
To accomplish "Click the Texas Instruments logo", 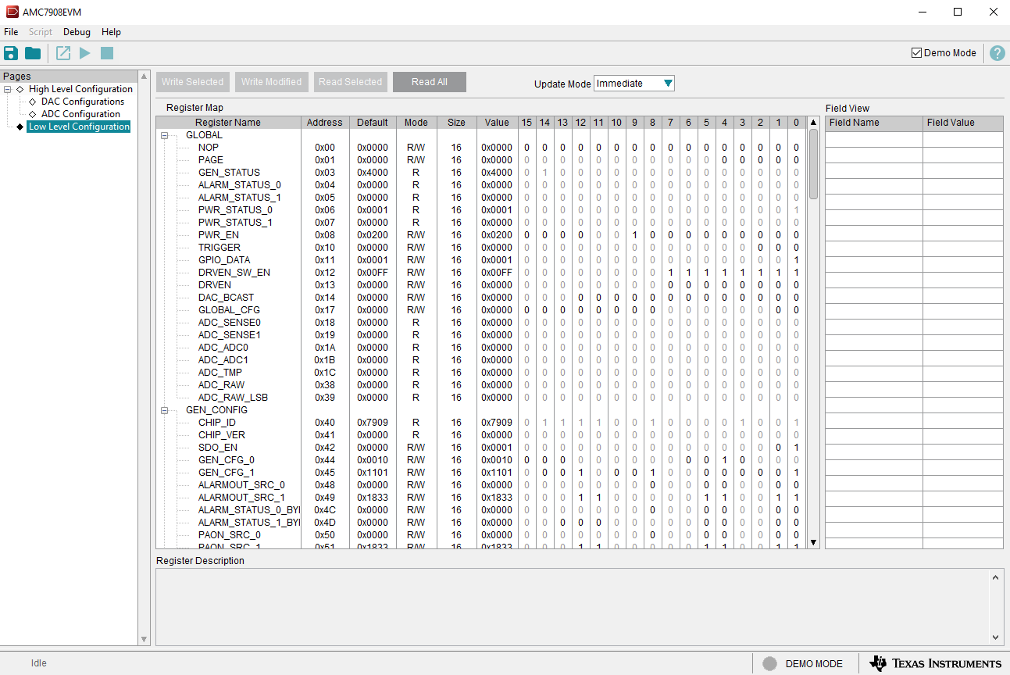I will (x=935, y=663).
